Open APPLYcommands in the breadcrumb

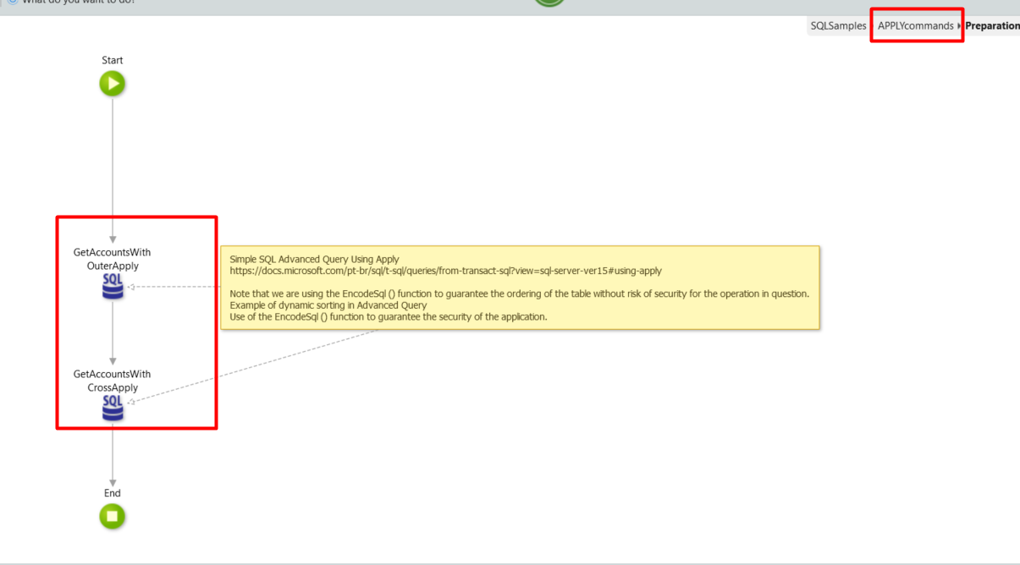915,26
